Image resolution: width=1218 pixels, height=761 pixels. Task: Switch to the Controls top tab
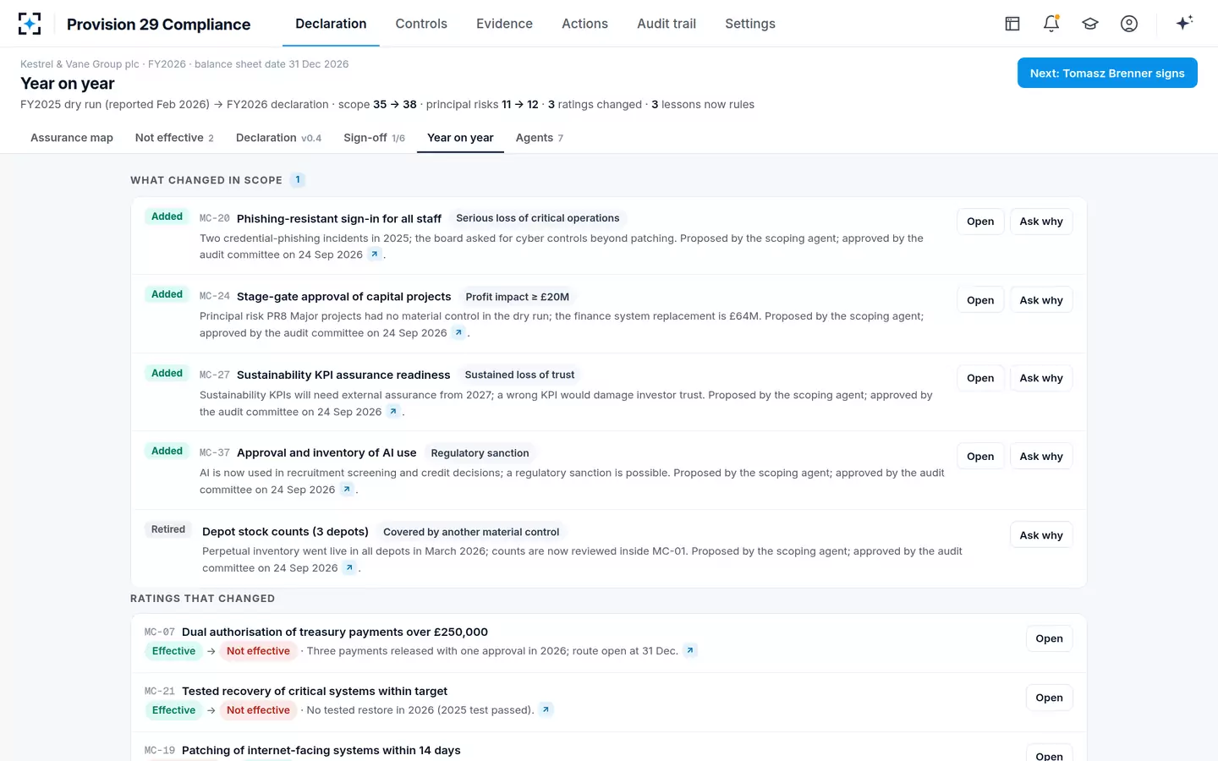pos(421,24)
